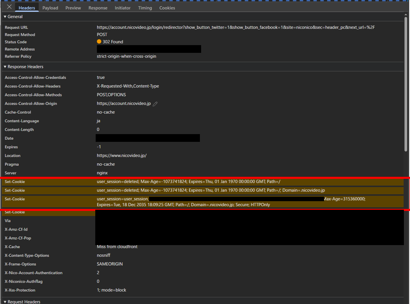Click the vertical scrollbar of headers panel
Viewport: 410px width, 304px height.
[x=406, y=81]
